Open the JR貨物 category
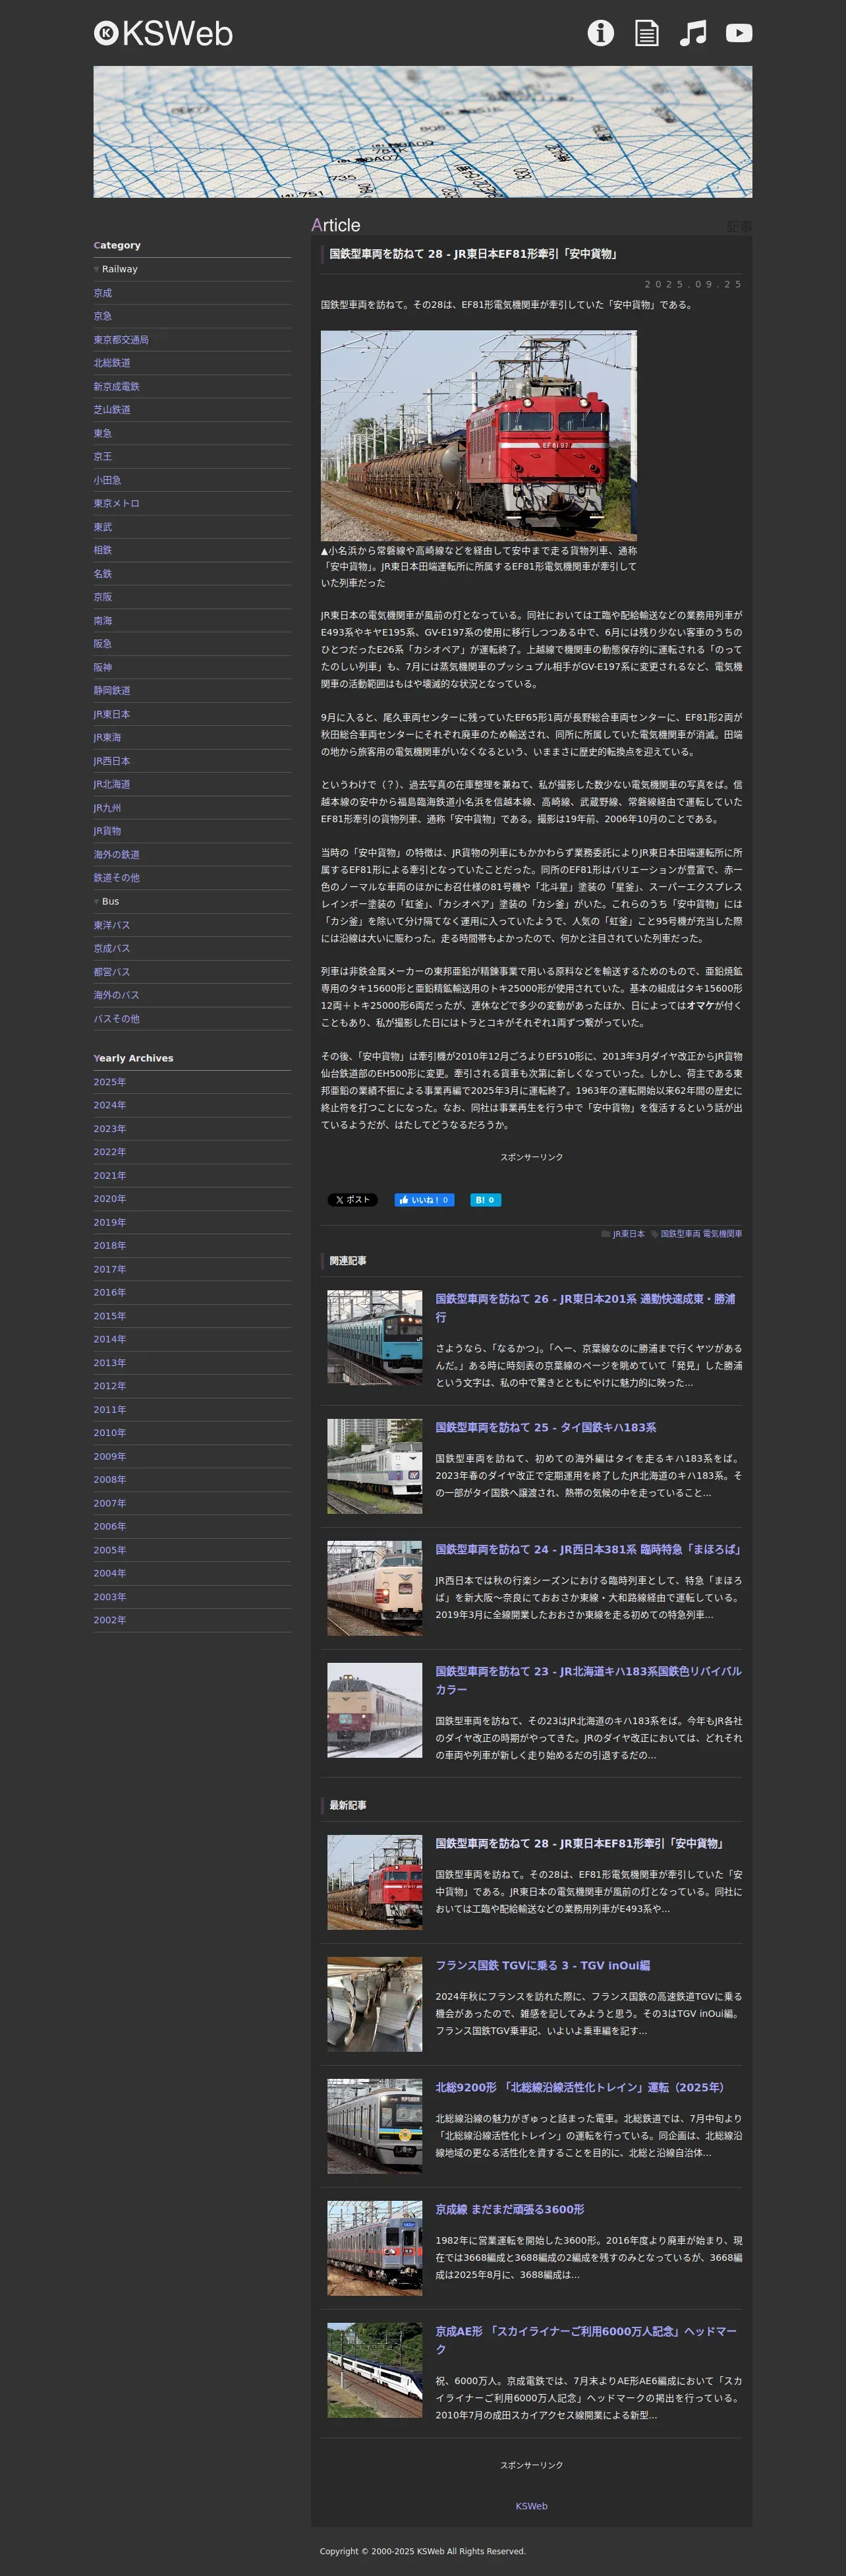This screenshot has width=846, height=2576. [108, 831]
